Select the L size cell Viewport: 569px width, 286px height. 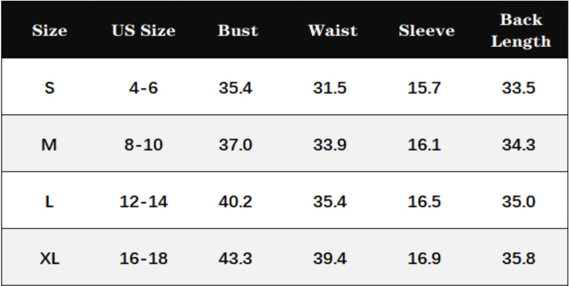49,202
